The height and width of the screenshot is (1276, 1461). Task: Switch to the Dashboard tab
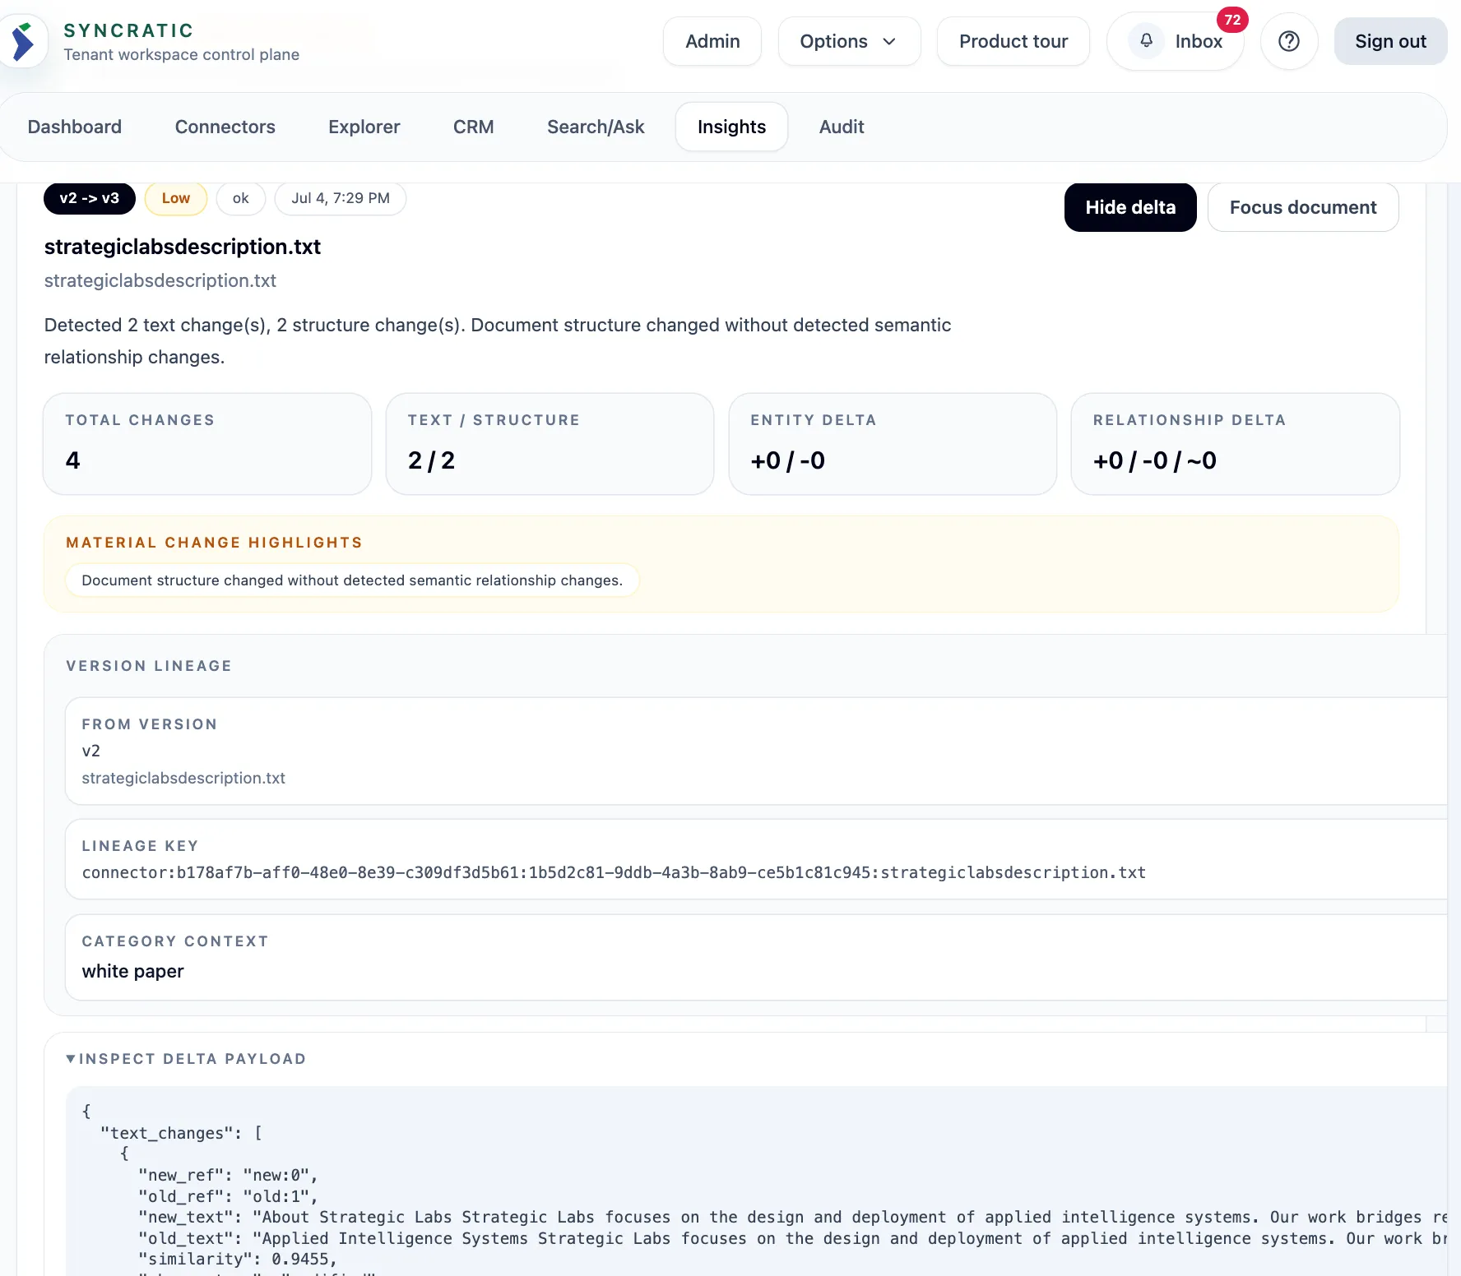click(75, 127)
